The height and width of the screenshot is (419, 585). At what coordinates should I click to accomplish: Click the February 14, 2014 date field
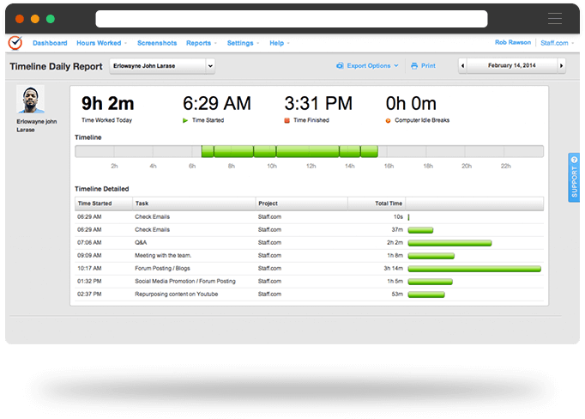[512, 65]
